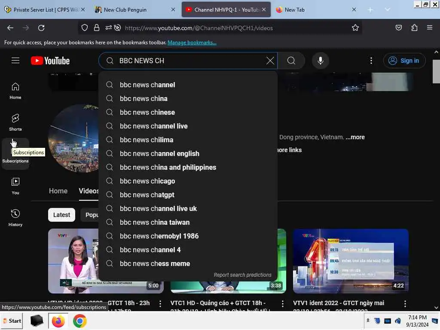Expand channel description with ...more

click(x=355, y=137)
